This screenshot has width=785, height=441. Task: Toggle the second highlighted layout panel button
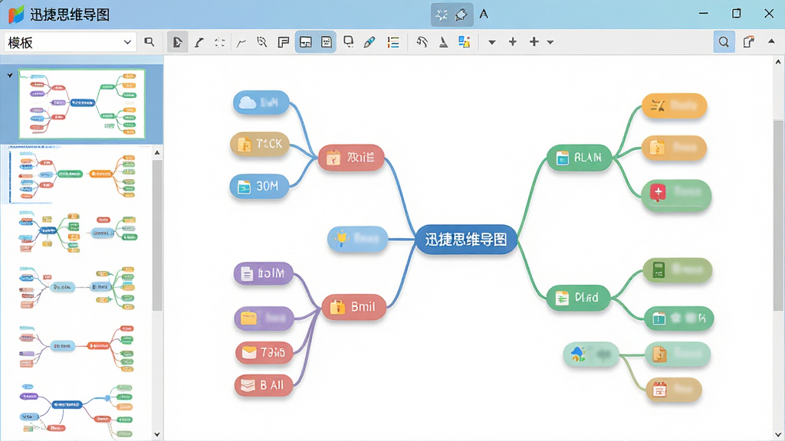(327, 42)
